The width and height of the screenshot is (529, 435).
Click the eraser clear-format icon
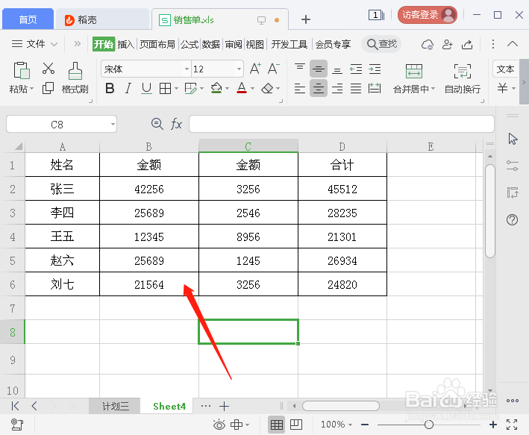(x=268, y=88)
